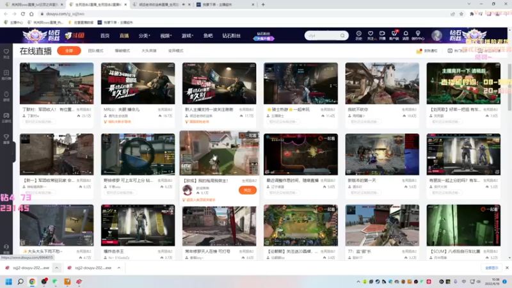The height and width of the screenshot is (288, 512).
Task: Open options arrow for first downloaded exe
Action: (56, 268)
